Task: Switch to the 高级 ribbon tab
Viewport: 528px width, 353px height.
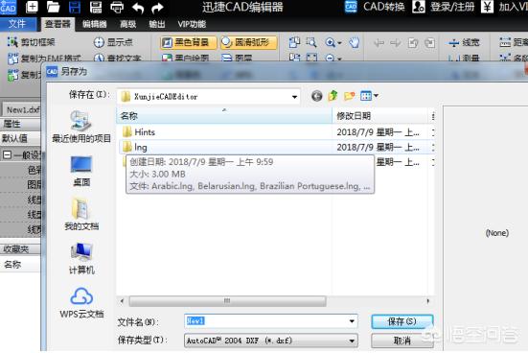Action: [128, 24]
